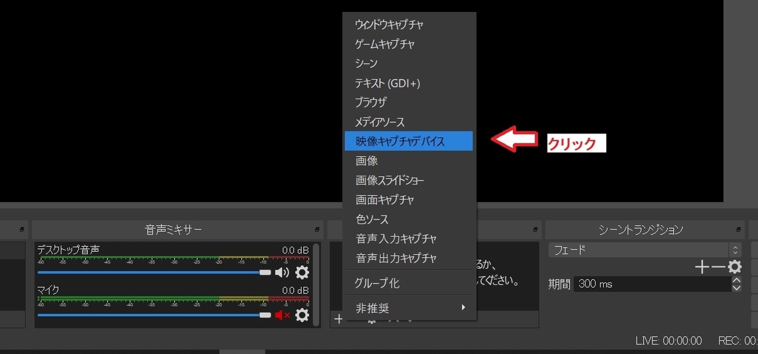Select 色ソース menu entry
Image resolution: width=758 pixels, height=354 pixels.
(x=409, y=219)
